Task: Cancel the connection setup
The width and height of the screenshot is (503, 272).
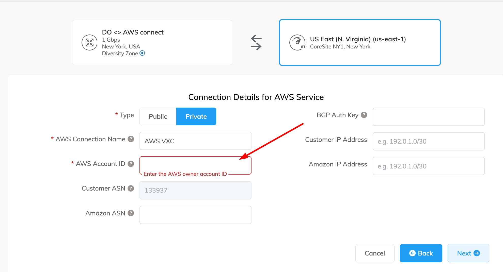Action: [x=375, y=253]
